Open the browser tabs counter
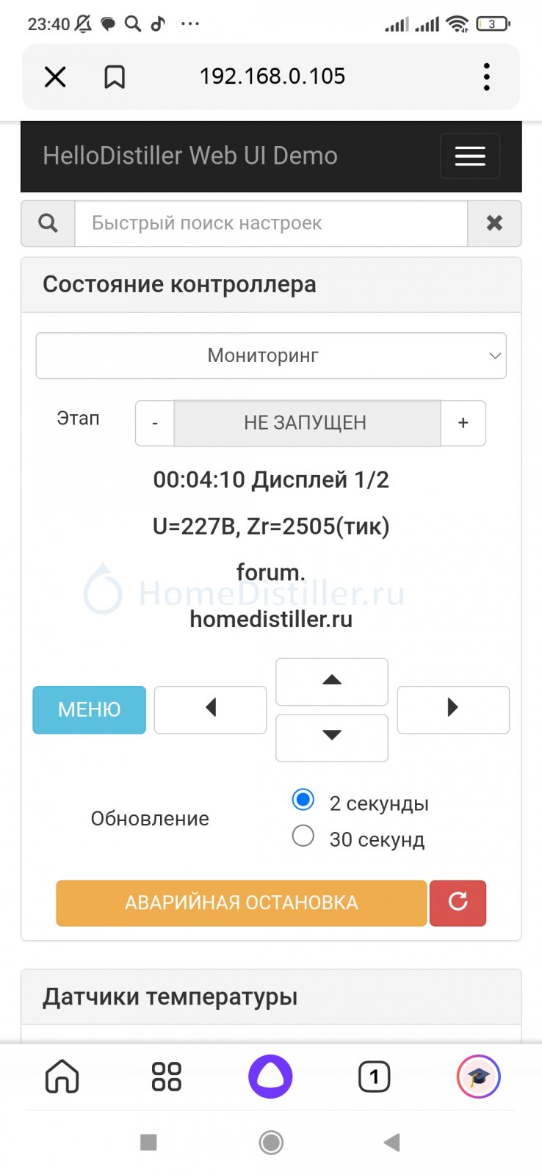The image size is (542, 1175). 374,1077
